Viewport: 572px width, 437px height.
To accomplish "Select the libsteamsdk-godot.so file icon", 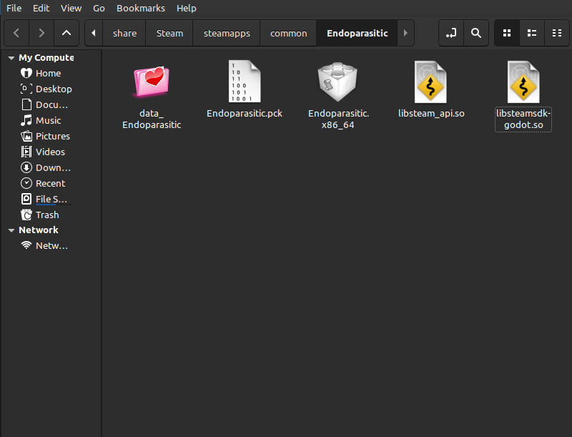I will (523, 82).
